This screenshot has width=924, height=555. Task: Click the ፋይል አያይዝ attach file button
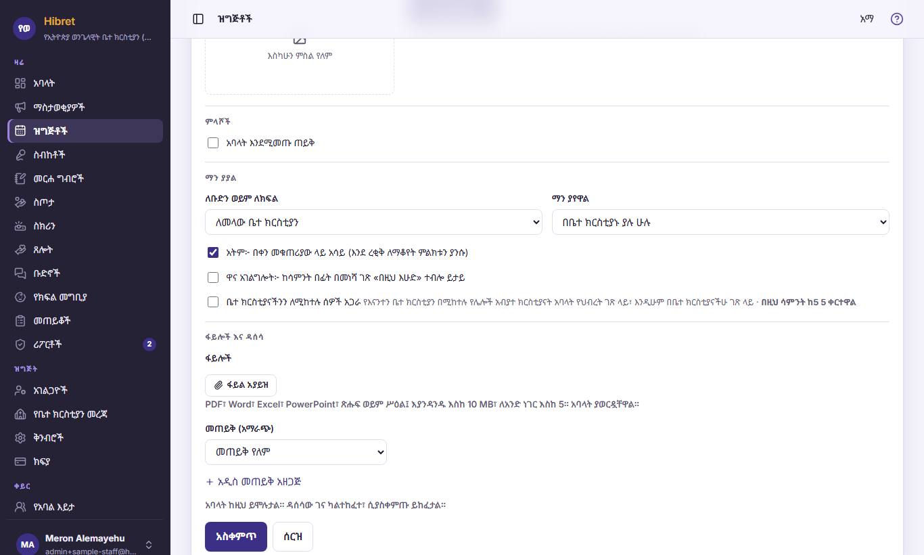point(241,385)
